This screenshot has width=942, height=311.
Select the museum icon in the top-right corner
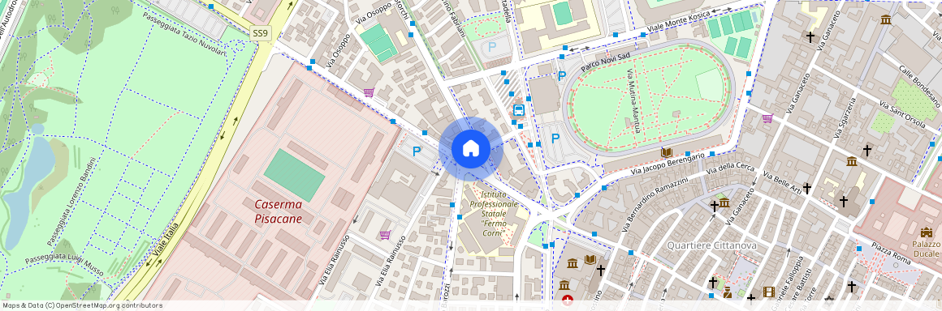click(886, 19)
